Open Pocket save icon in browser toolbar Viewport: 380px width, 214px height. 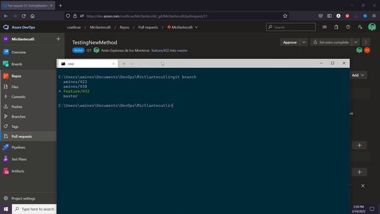pos(321,16)
